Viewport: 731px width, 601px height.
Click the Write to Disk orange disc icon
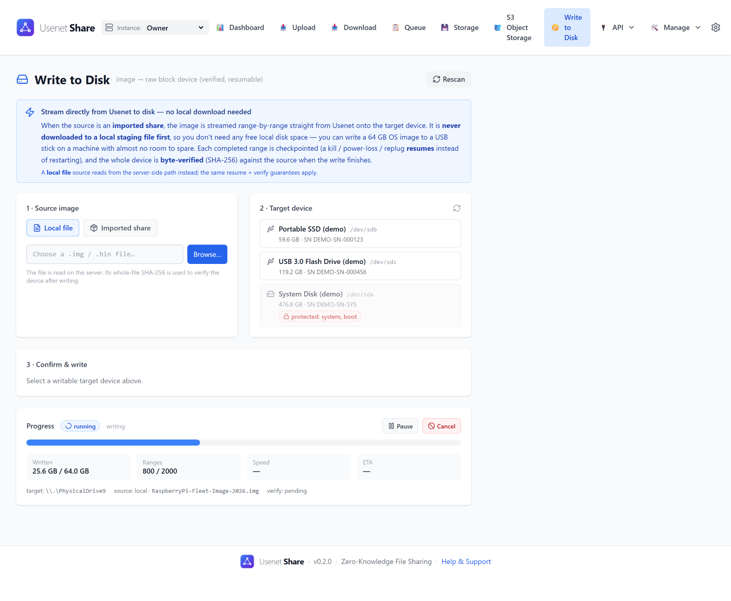555,27
